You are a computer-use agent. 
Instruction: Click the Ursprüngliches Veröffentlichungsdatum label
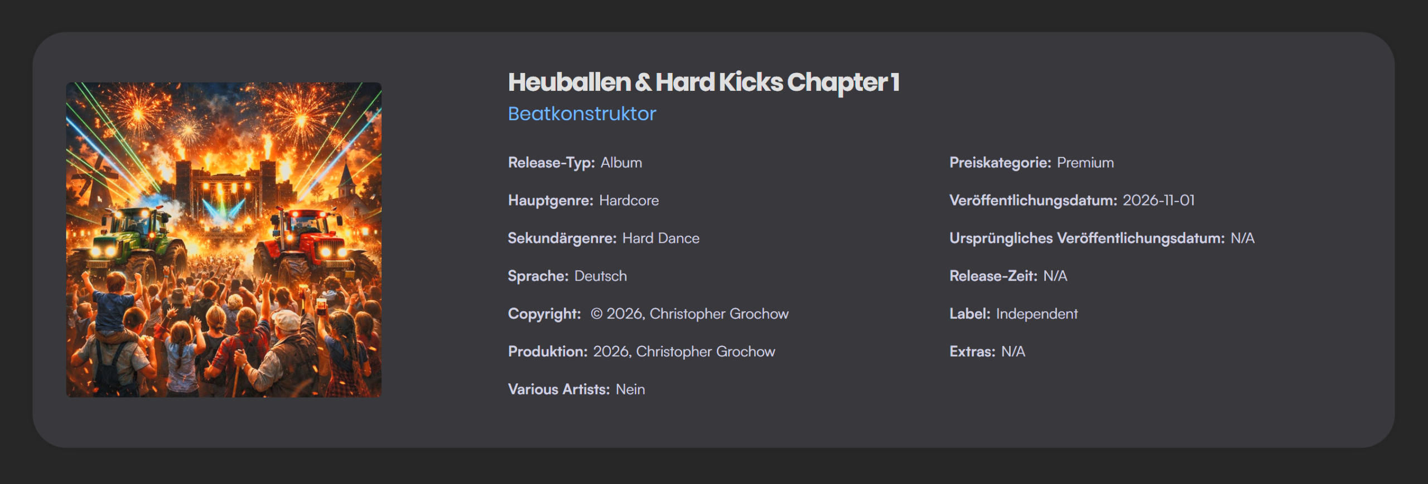click(1087, 238)
